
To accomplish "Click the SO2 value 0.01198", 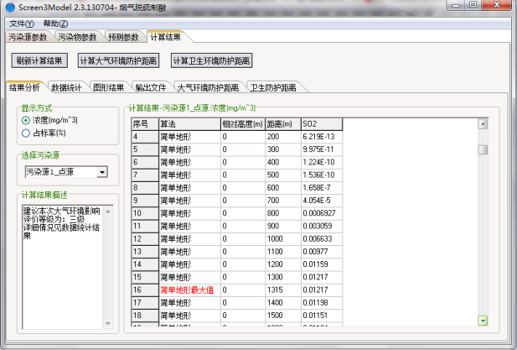I will click(322, 303).
